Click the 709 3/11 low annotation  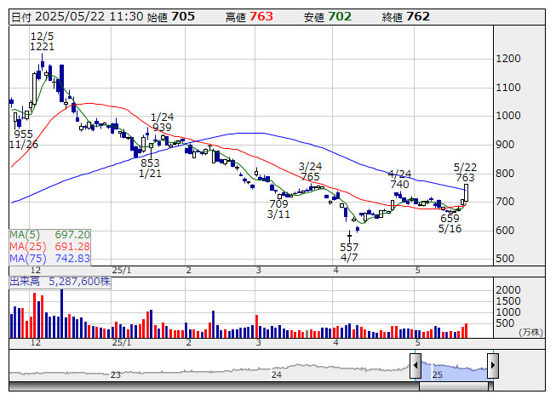pos(278,209)
